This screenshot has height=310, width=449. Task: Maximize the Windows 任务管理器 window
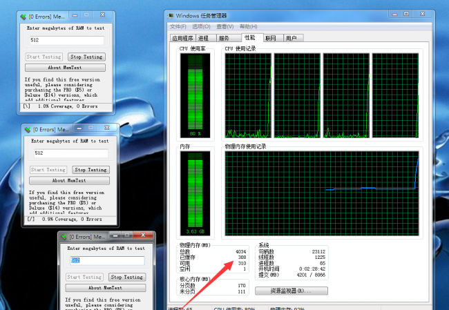point(406,14)
